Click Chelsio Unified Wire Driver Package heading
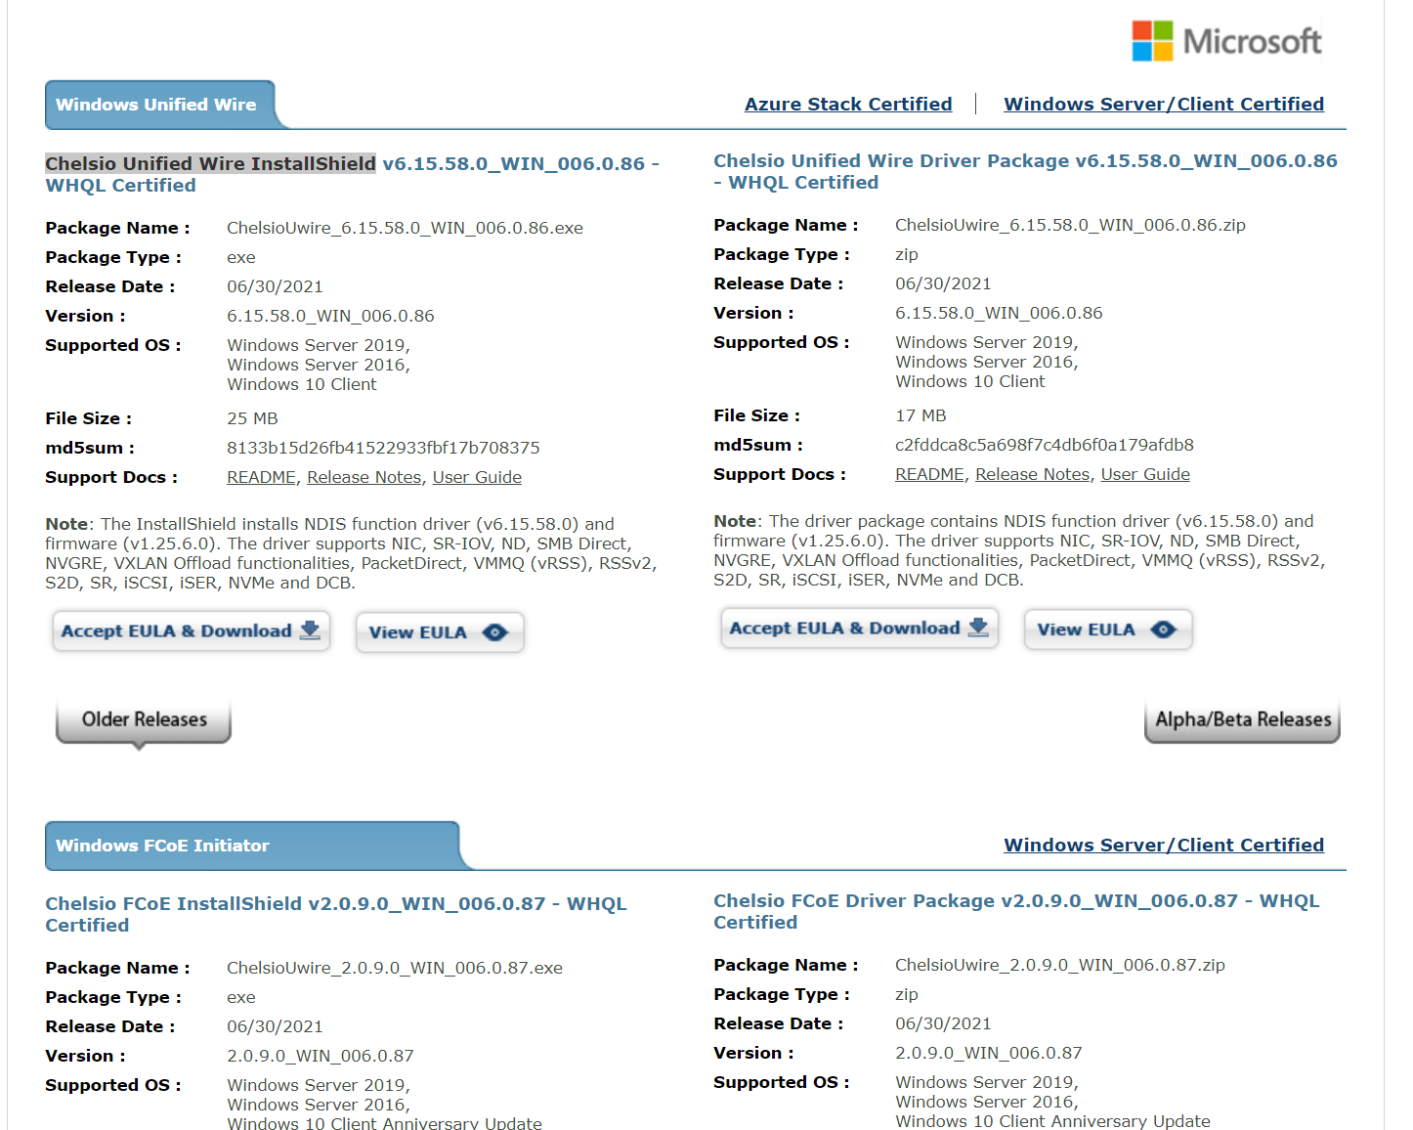Screen dimensions: 1413x1130 tap(1025, 171)
